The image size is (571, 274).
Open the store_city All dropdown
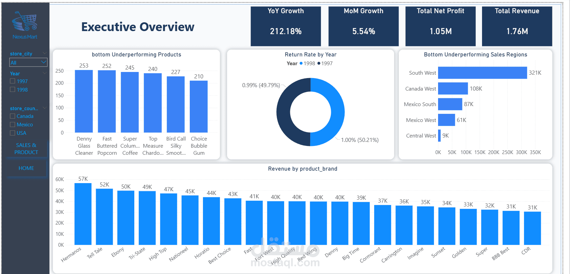click(28, 63)
